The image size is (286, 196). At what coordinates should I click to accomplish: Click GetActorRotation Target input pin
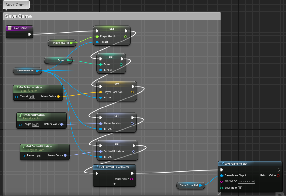click(21, 125)
